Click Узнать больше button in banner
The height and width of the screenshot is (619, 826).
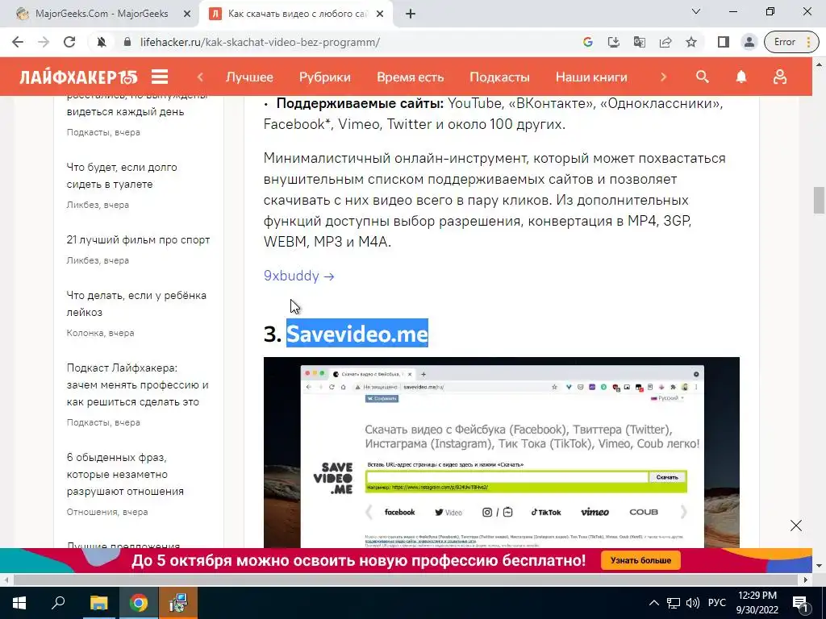[x=640, y=561]
